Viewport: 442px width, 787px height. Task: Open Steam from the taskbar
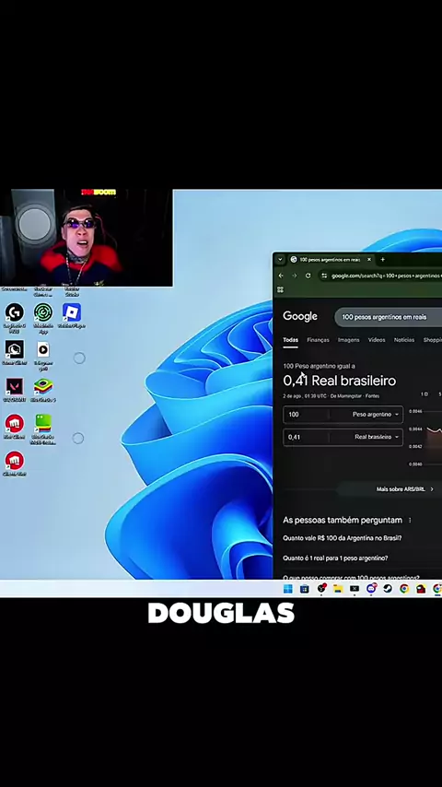point(388,589)
